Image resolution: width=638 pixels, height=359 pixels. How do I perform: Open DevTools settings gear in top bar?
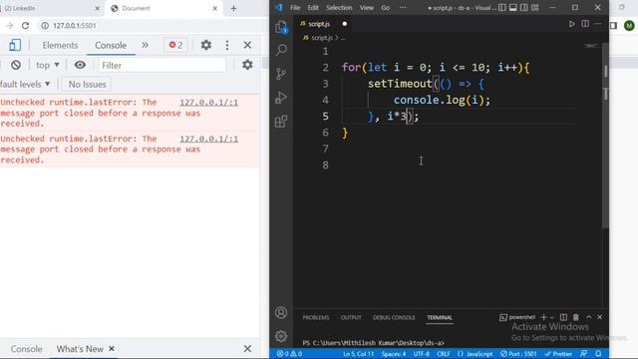click(206, 45)
